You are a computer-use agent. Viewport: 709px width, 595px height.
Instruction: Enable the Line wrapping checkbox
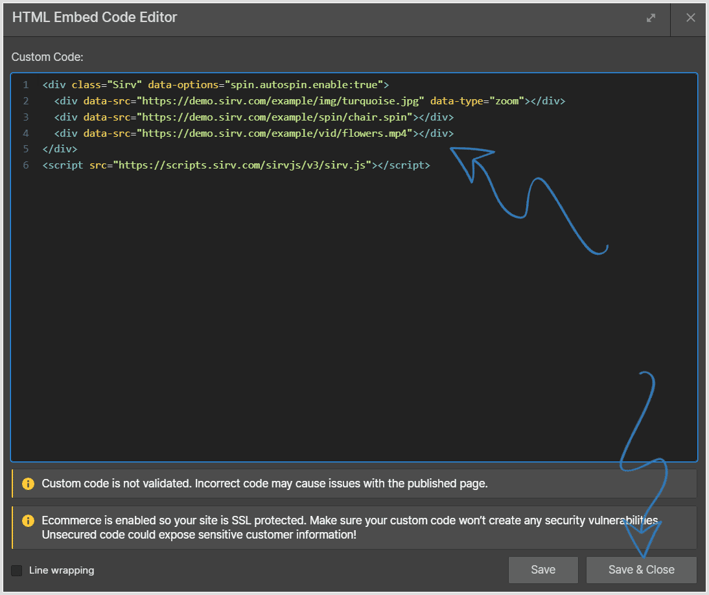pos(17,570)
